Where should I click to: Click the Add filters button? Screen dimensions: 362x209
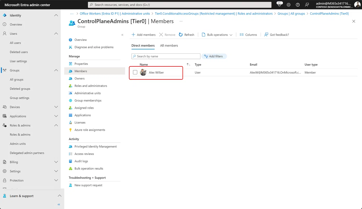(x=214, y=56)
